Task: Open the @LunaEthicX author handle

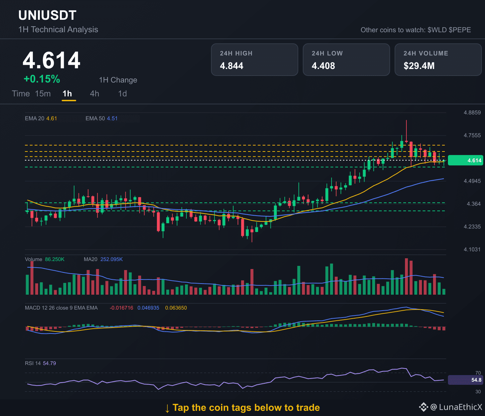Action: 456,407
